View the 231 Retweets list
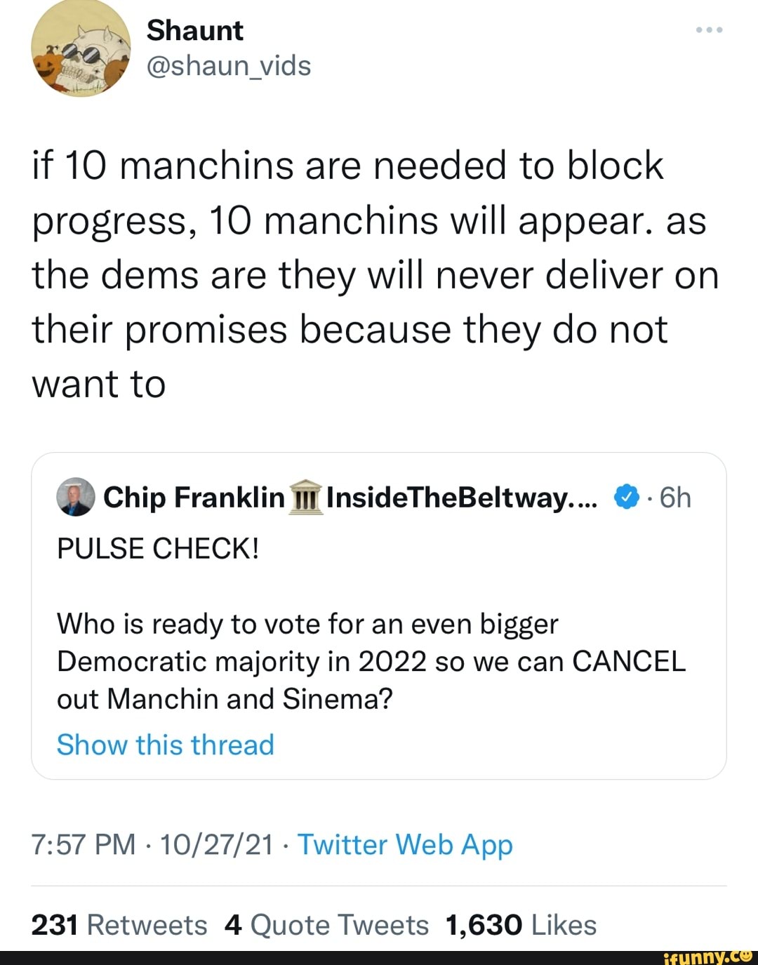The width and height of the screenshot is (758, 965). coord(119,925)
